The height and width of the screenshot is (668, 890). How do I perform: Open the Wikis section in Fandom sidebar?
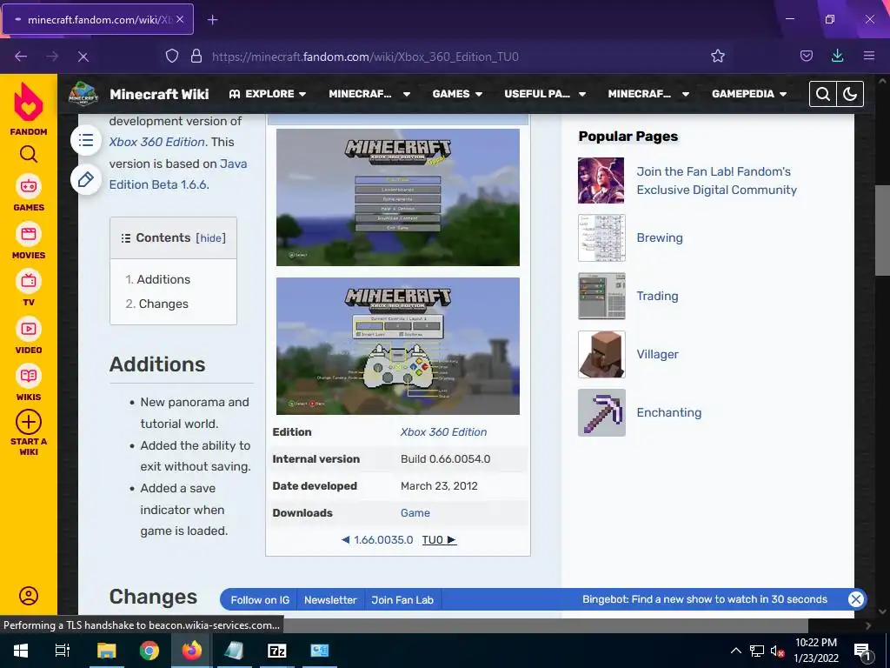tap(29, 384)
